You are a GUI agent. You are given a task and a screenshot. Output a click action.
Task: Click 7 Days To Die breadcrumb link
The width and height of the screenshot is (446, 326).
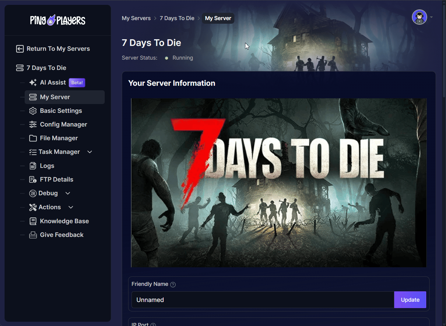(x=177, y=18)
